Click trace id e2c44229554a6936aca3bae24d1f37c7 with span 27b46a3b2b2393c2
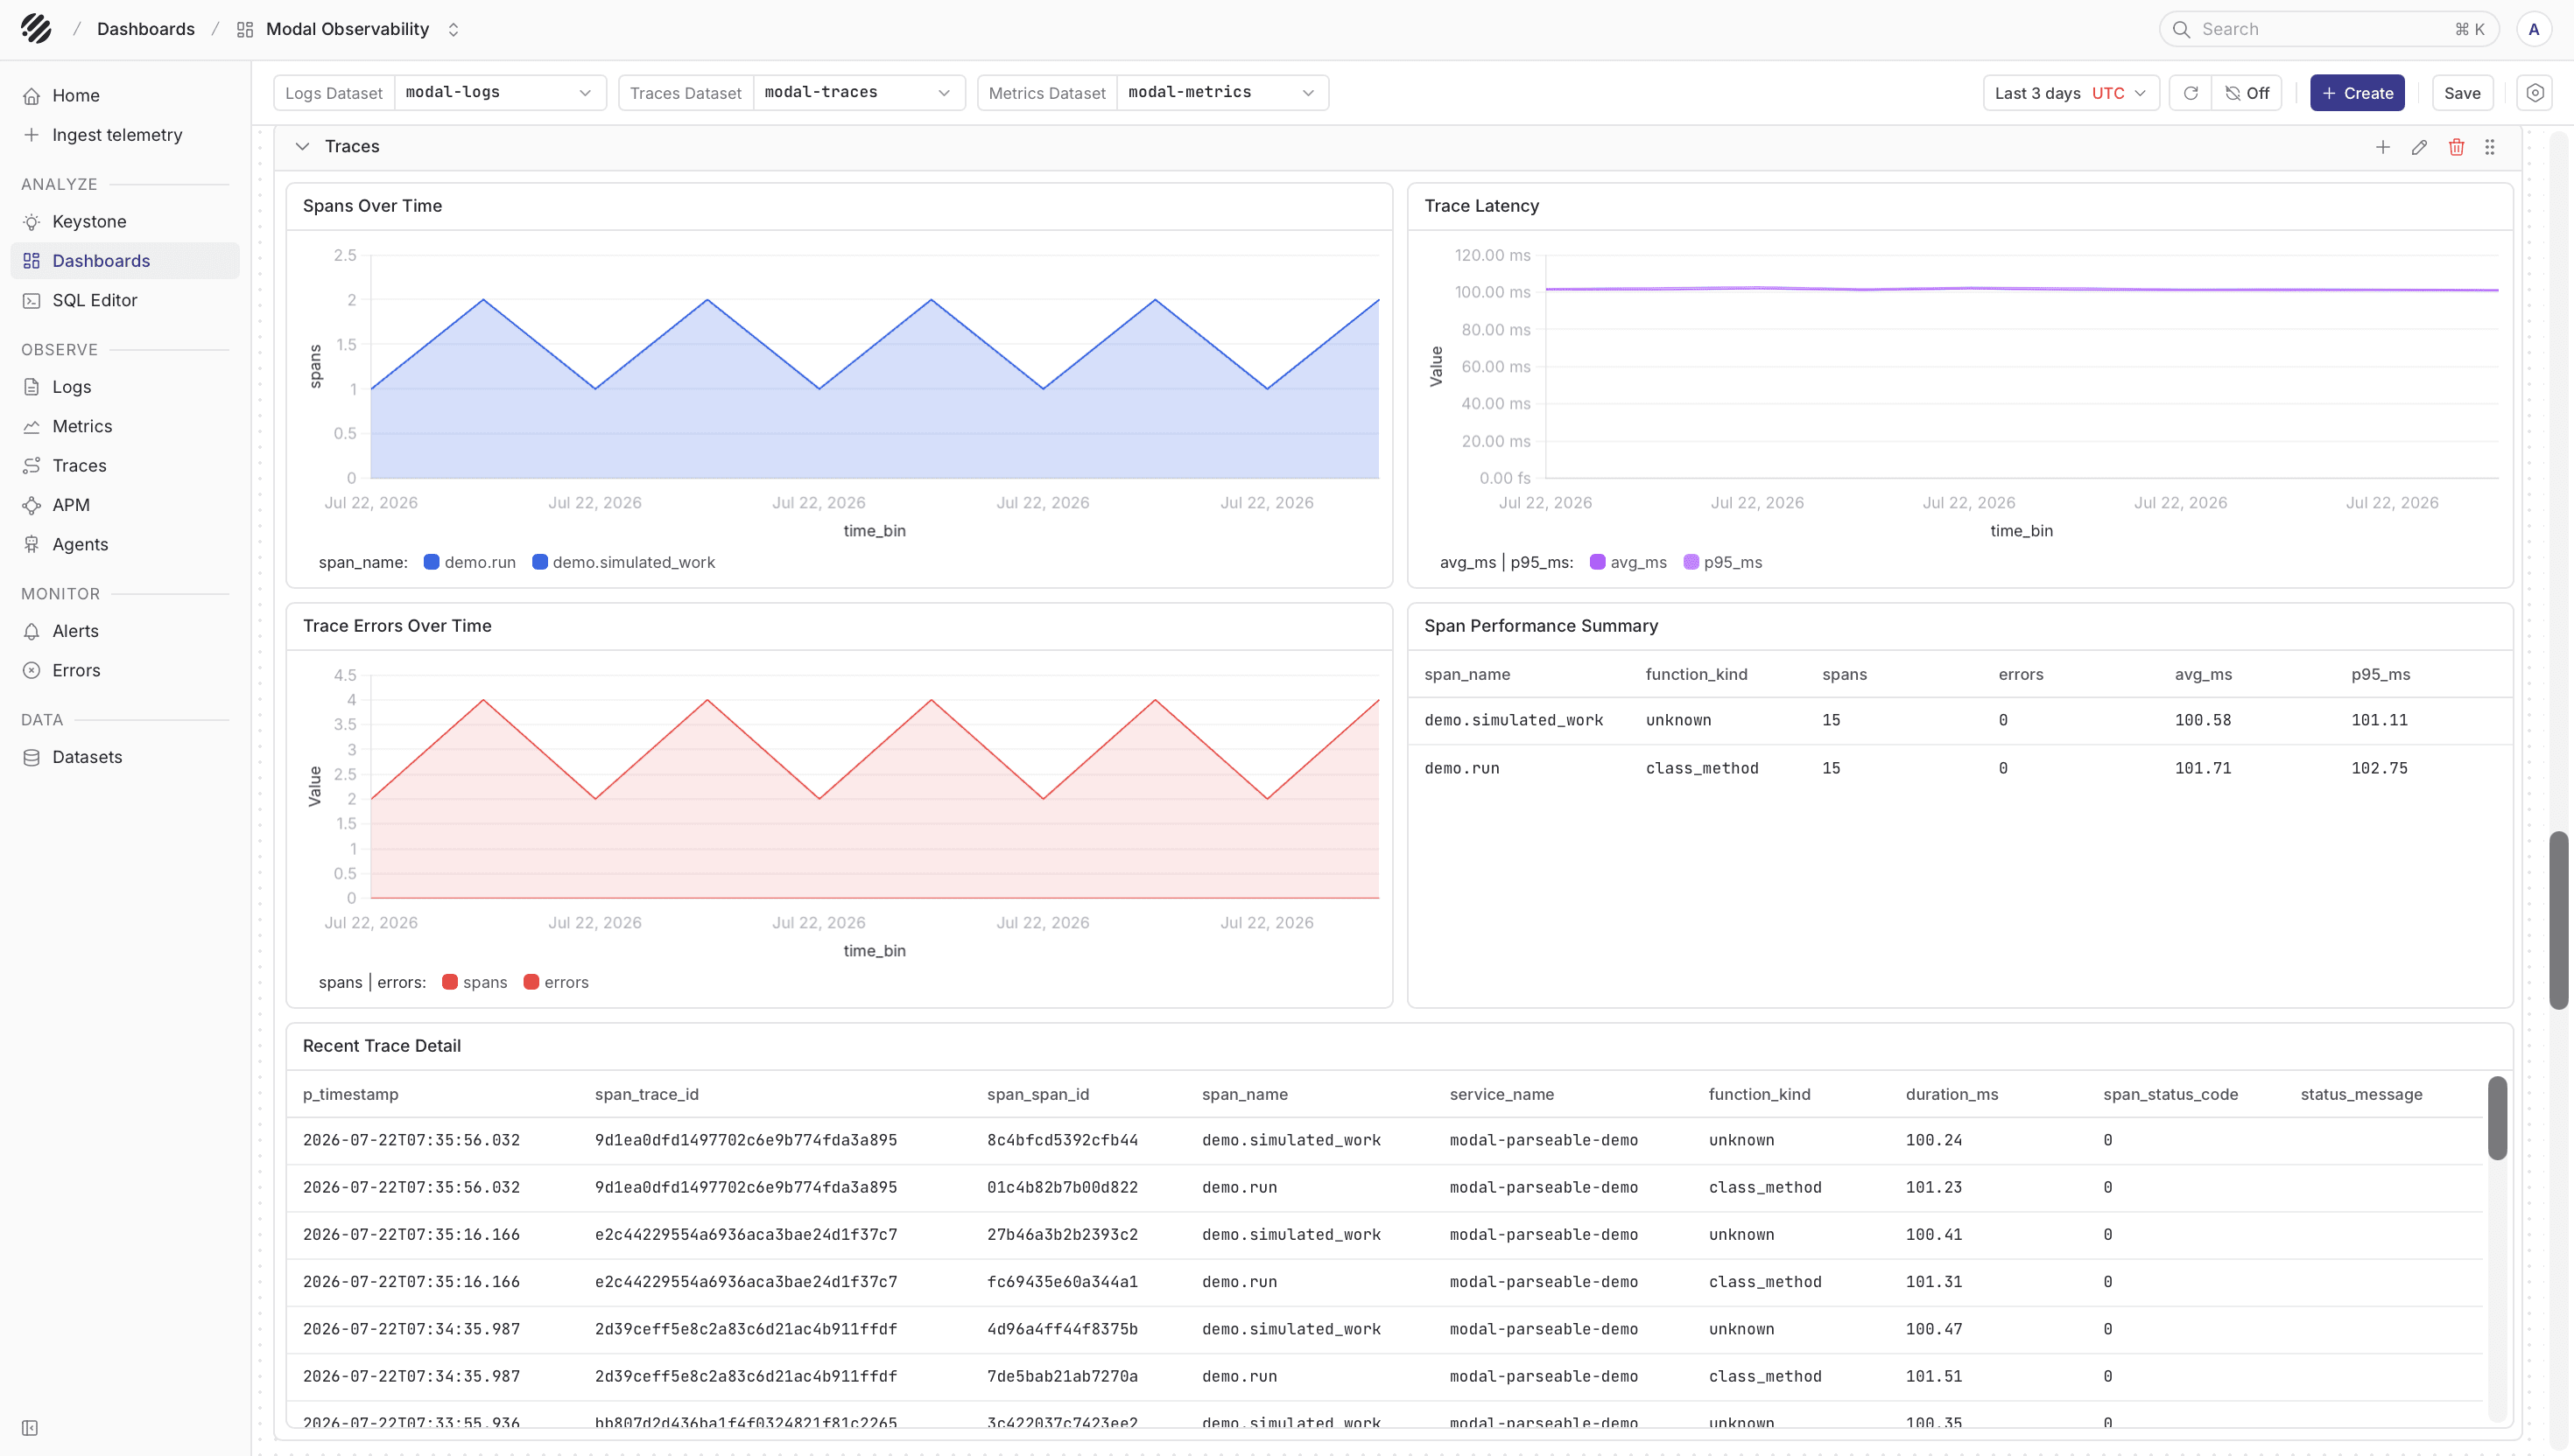The width and height of the screenshot is (2574, 1456). 745,1234
